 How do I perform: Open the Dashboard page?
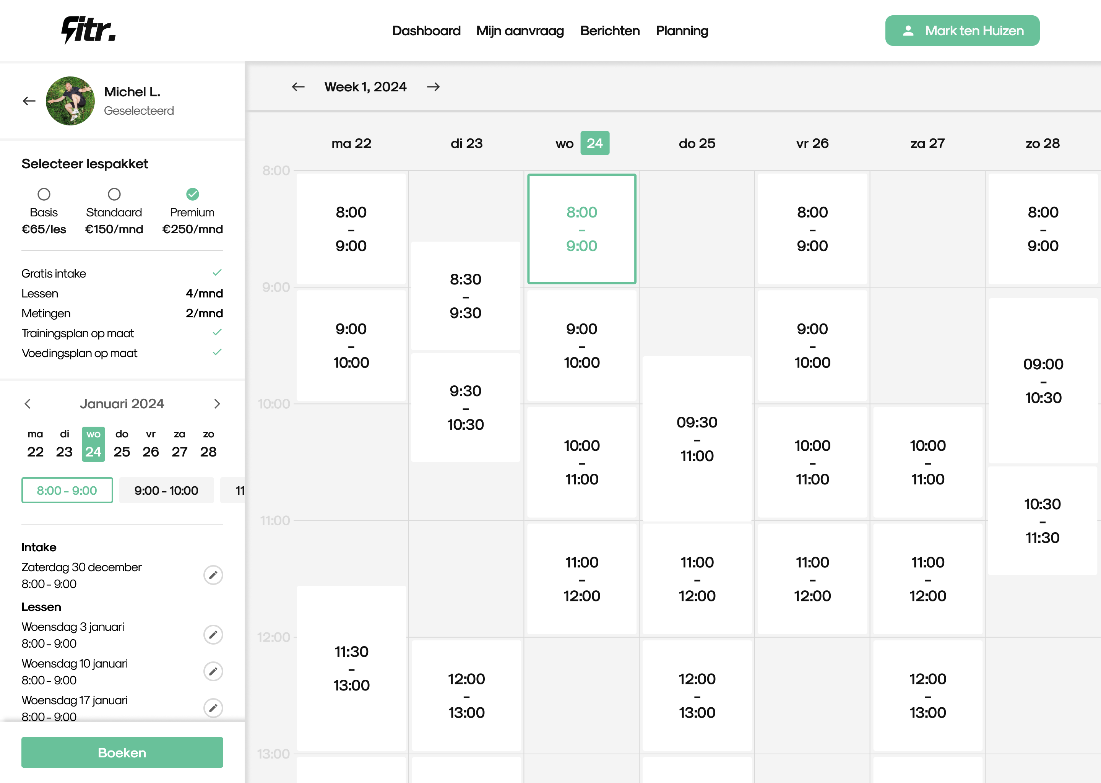tap(426, 31)
